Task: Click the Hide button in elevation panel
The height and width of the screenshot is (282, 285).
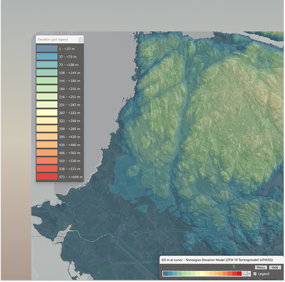Action: pos(275,267)
